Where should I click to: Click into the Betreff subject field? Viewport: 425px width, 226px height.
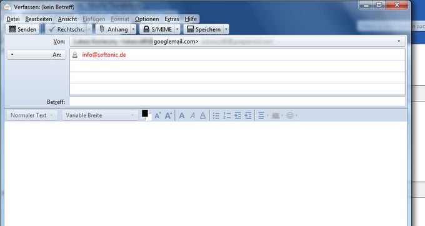(x=237, y=102)
